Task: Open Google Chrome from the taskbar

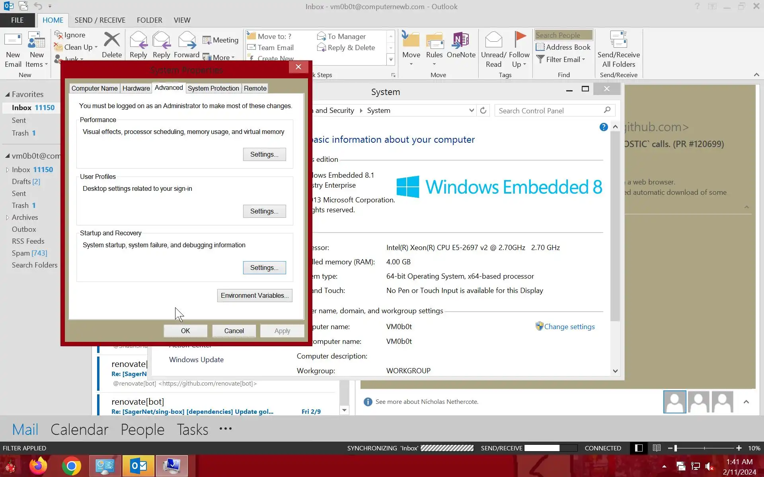Action: (x=72, y=466)
